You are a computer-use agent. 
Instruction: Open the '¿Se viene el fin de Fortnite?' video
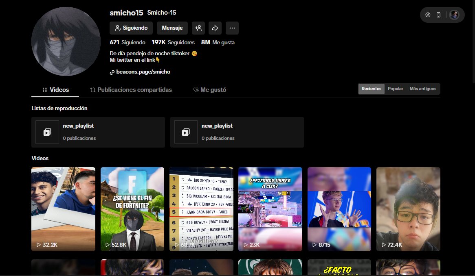click(x=132, y=209)
